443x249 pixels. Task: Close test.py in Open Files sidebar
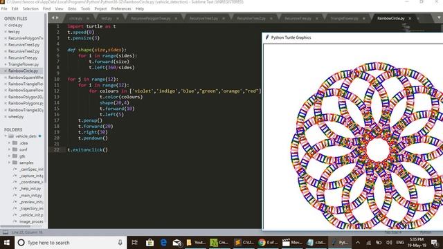6,32
